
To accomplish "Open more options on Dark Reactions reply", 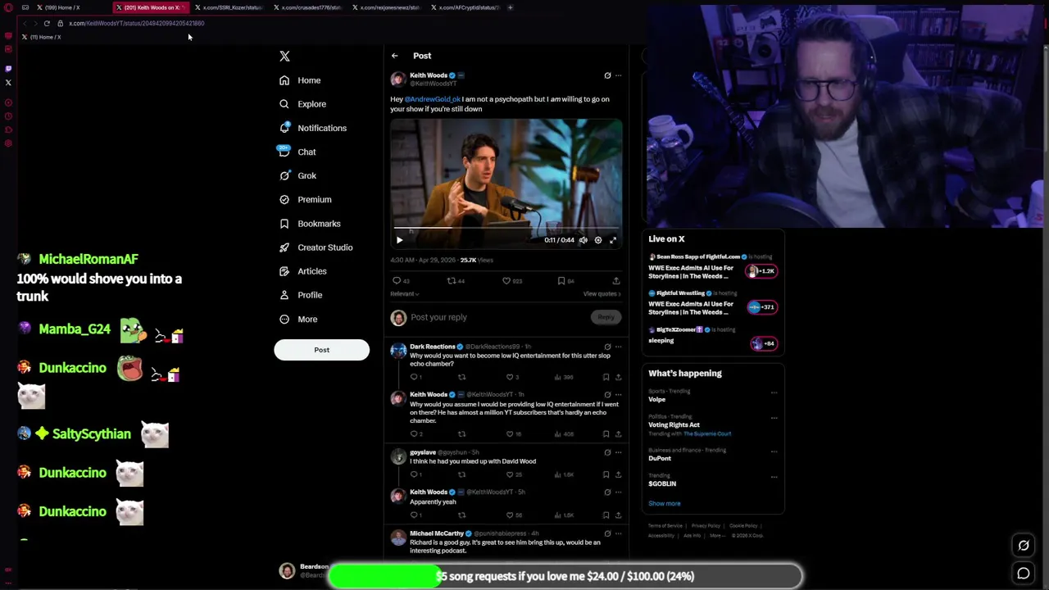I will pos(618,347).
